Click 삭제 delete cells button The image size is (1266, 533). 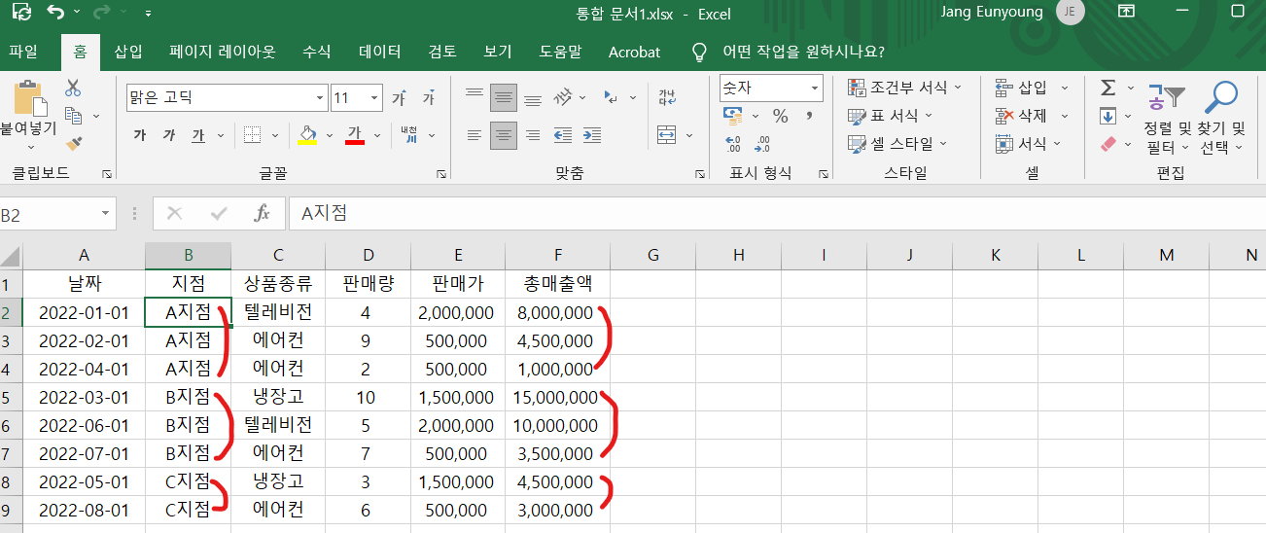[x=1021, y=116]
